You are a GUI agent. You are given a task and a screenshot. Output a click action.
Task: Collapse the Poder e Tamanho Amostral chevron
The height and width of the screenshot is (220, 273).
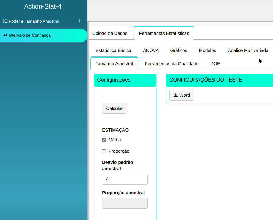[79, 21]
